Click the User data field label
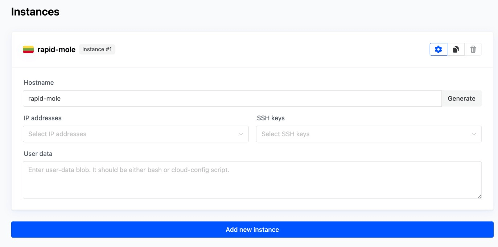Viewport: 498px width, 247px height. click(38, 154)
